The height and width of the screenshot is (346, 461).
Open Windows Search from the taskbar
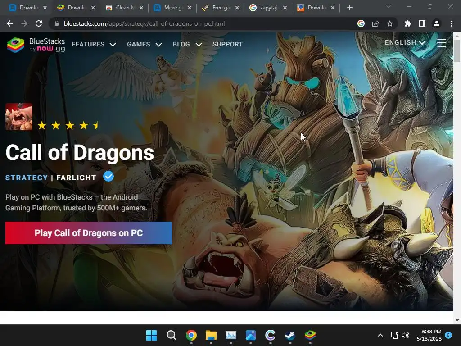(172, 335)
